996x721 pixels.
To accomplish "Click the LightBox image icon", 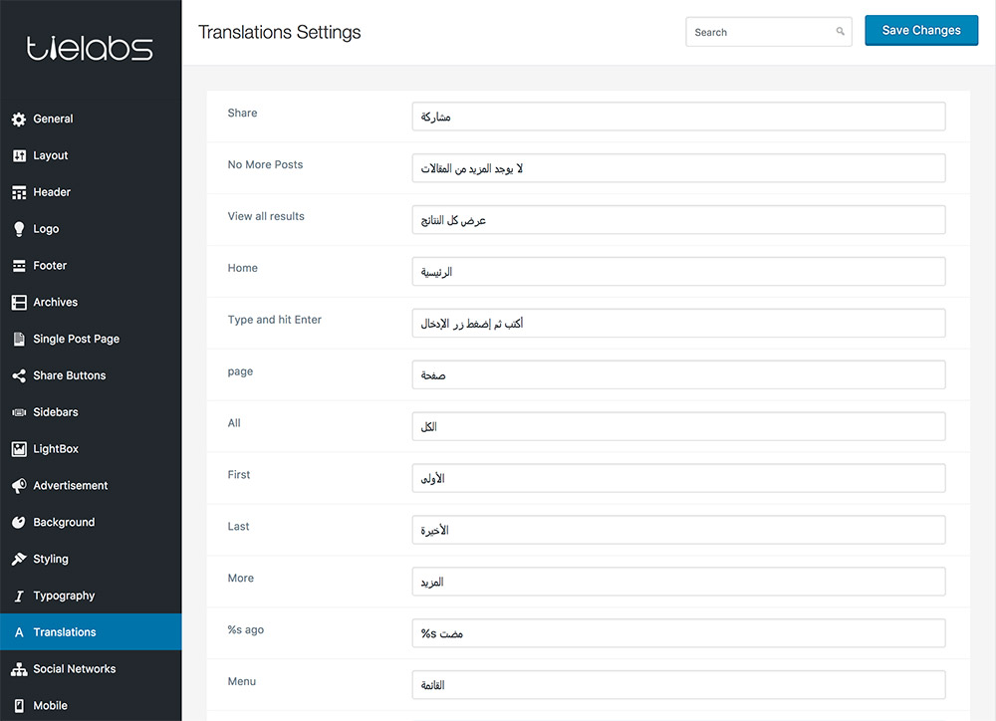I will [x=19, y=449].
